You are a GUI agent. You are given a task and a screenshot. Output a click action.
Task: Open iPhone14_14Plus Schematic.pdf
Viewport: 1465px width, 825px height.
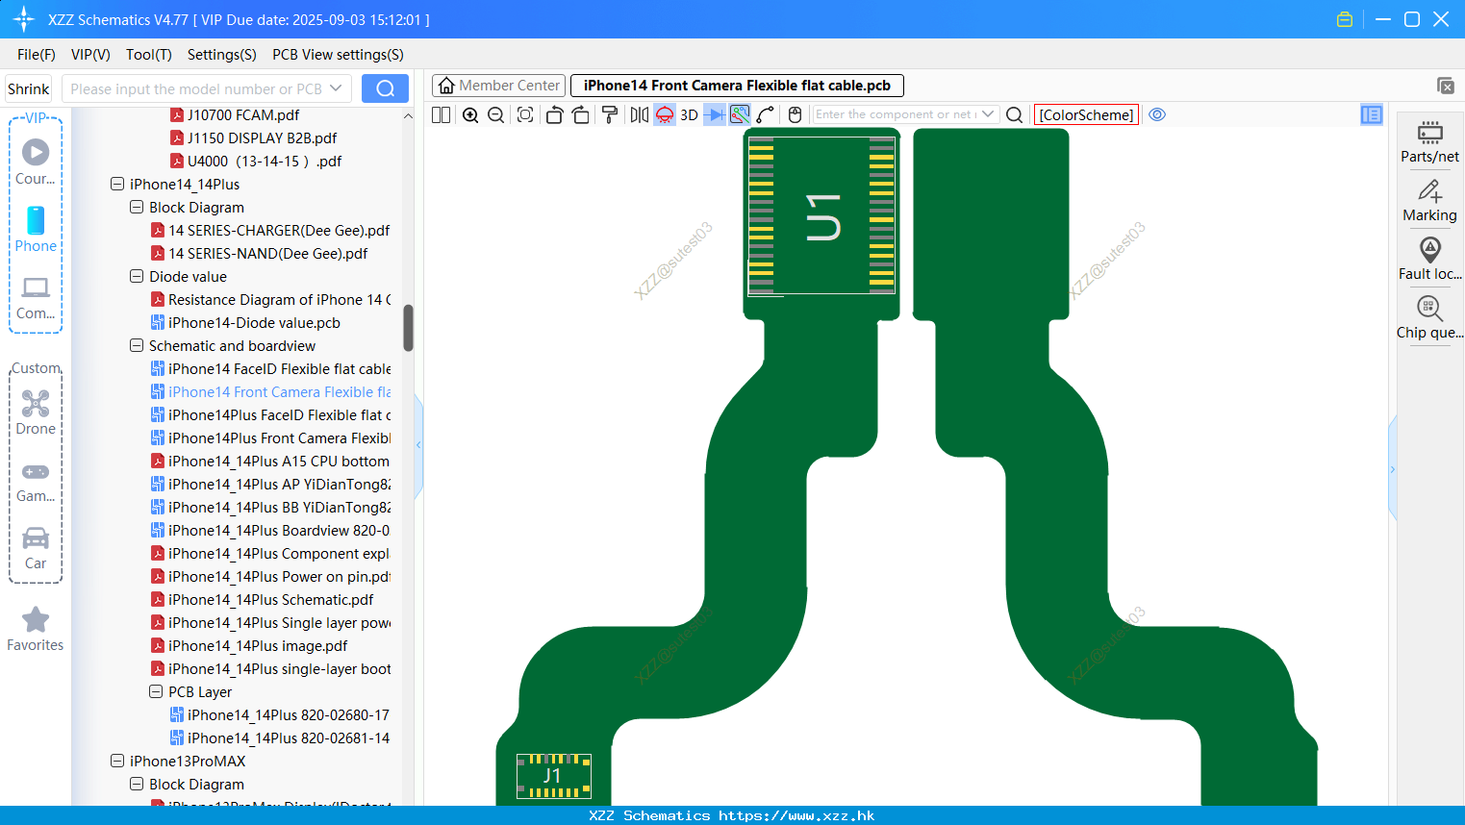pos(270,599)
